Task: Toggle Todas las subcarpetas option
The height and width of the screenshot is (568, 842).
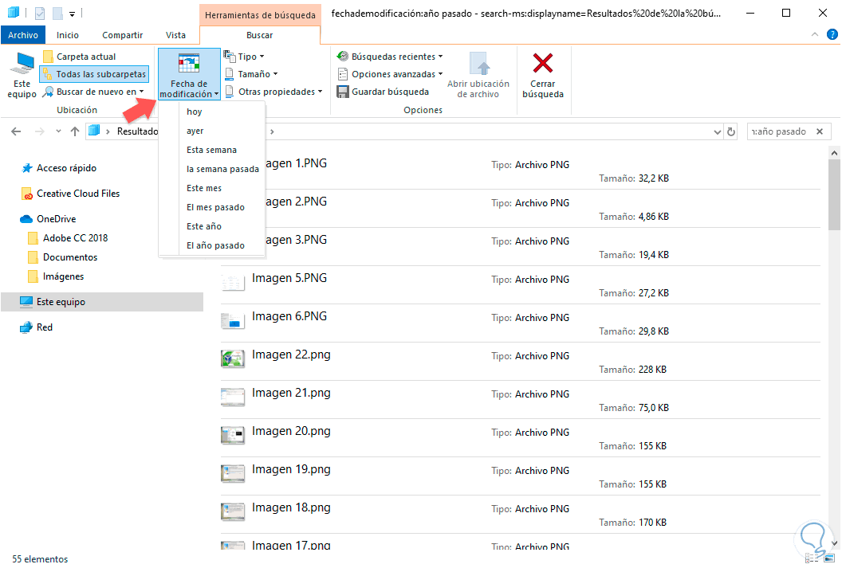Action: click(x=95, y=74)
